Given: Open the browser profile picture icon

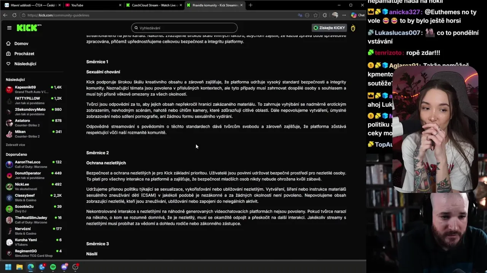Looking at the screenshot, I should pos(335,15).
